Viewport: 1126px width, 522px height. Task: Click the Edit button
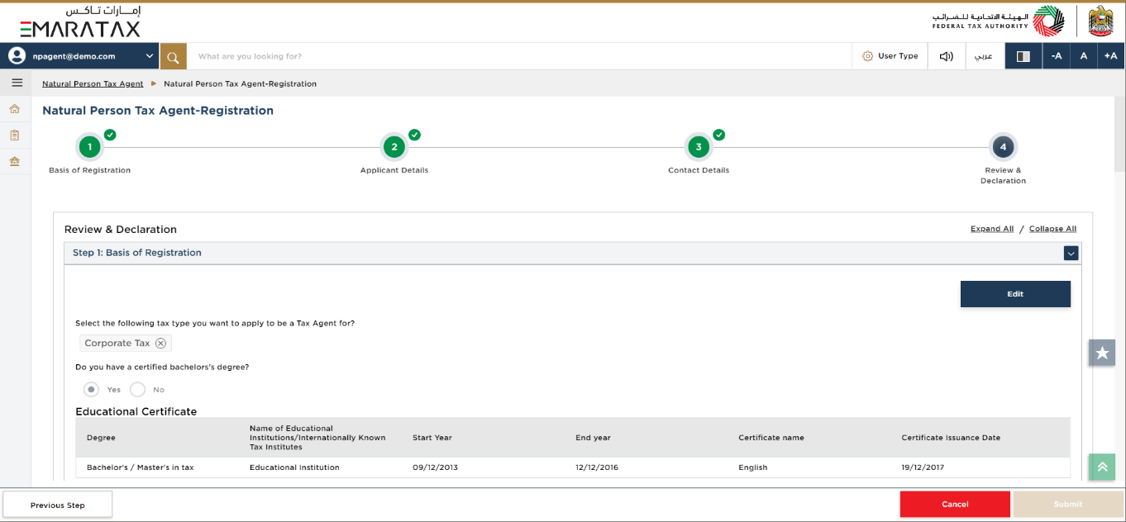[1015, 294]
